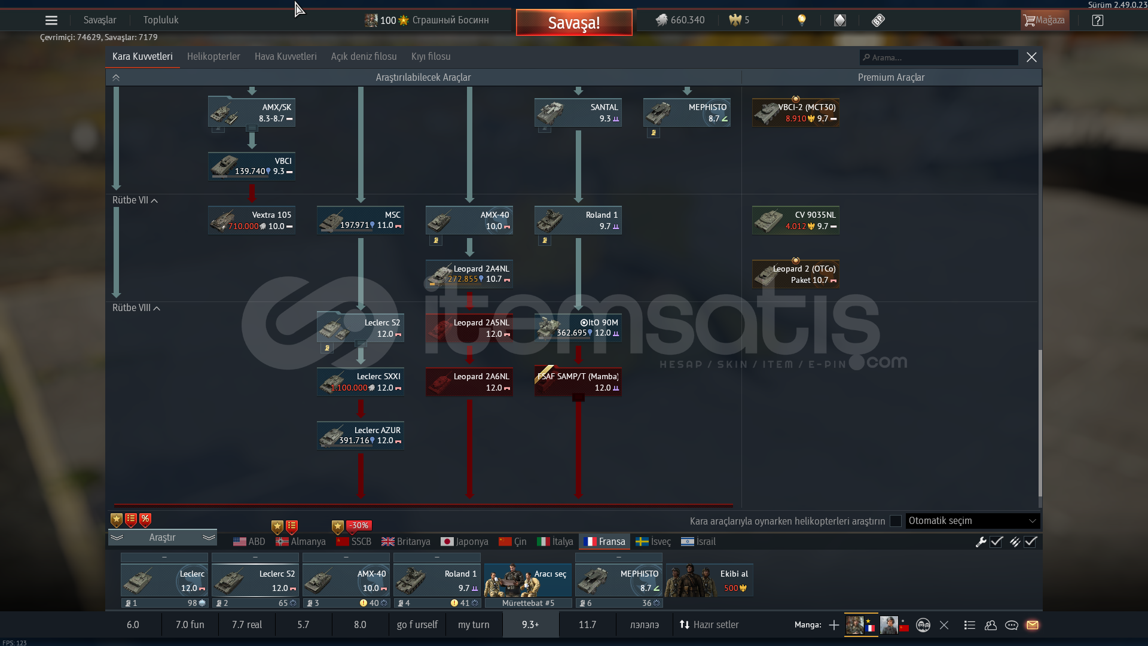Select the 9.3+ preset
Screen dimensions: 1148x646
[x=530, y=624]
